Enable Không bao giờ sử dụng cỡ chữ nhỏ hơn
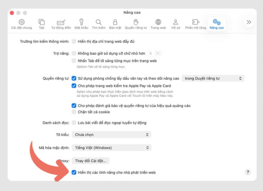263x191 pixels. 74,53
